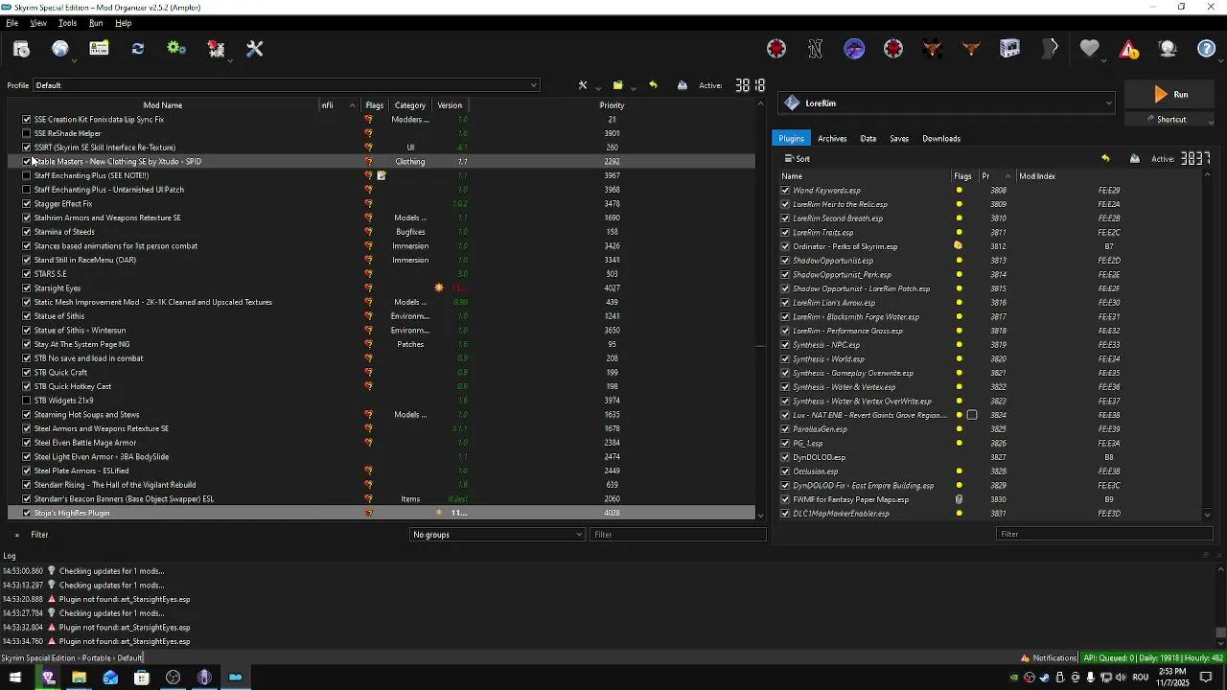Sort mods by Category column header
Image resolution: width=1227 pixels, height=690 pixels.
point(409,105)
